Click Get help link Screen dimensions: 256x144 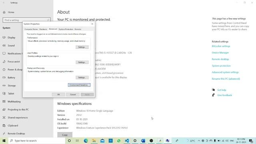point(222,90)
